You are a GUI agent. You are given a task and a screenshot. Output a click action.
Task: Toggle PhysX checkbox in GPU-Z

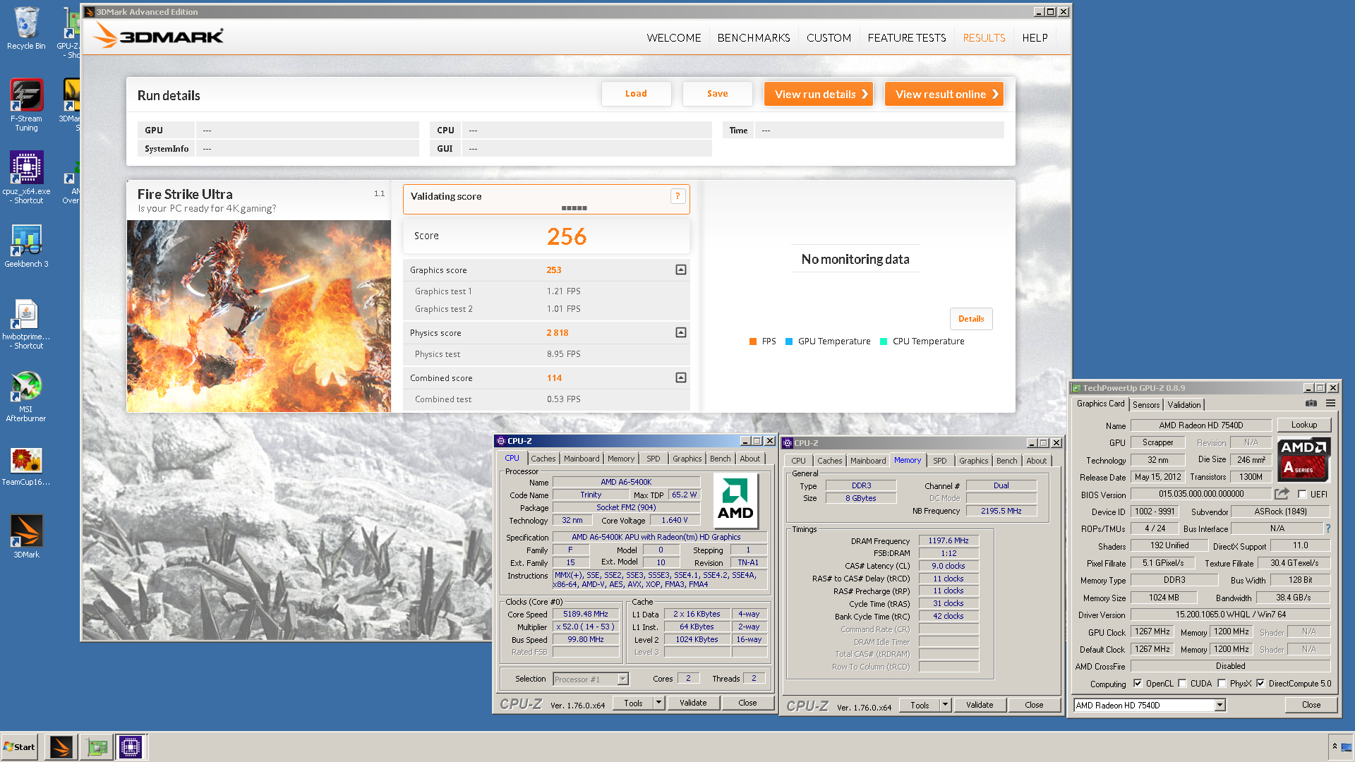pyautogui.click(x=1222, y=684)
